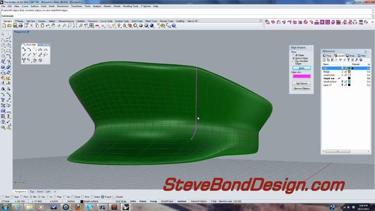
Task: Open the Analyze menu
Action: tap(97, 6)
